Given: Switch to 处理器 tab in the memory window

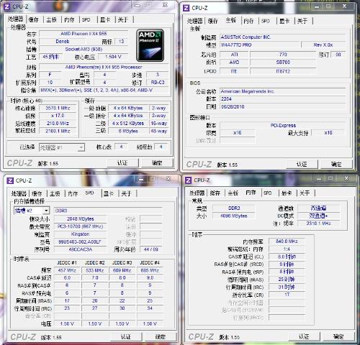Looking at the screenshot, I should pyautogui.click(x=197, y=193).
